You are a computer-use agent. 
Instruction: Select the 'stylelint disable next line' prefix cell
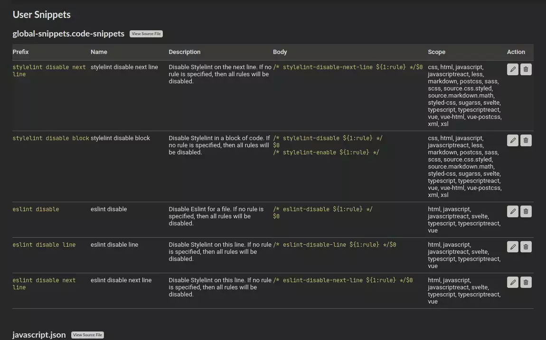tap(49, 71)
